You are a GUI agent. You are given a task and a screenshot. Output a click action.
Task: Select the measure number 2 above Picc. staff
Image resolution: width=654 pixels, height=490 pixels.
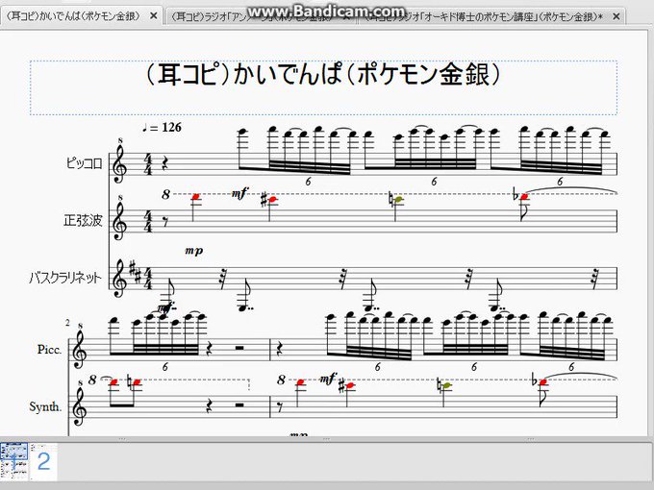(67, 322)
